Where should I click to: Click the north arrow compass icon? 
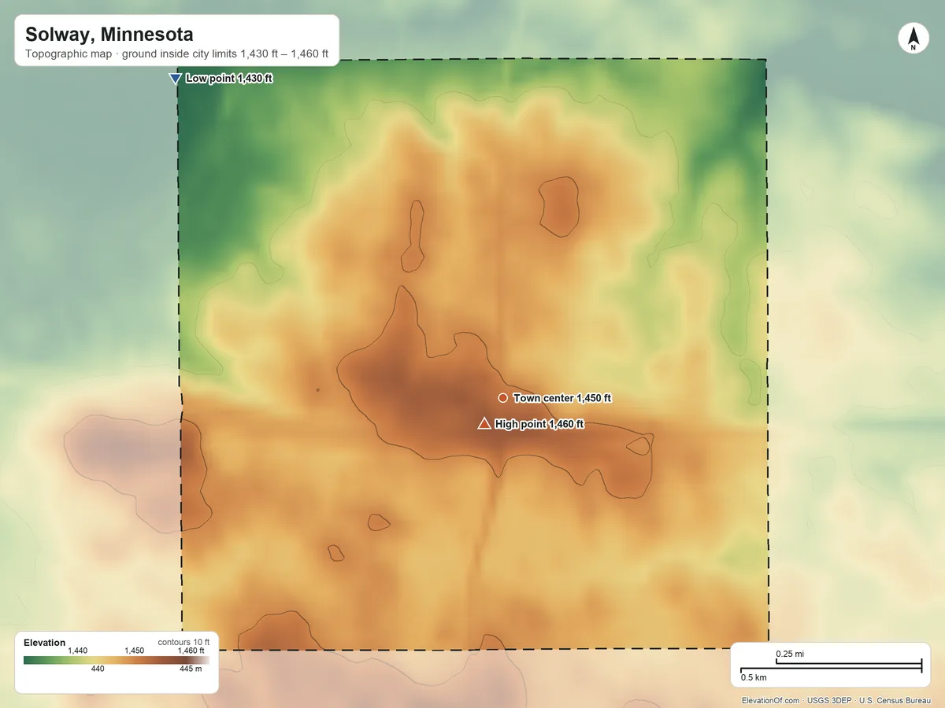pos(913,39)
